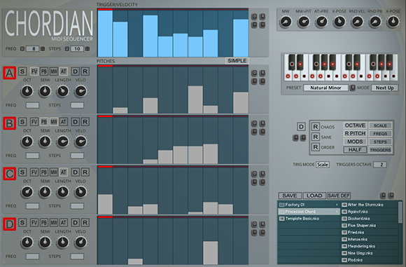The width and height of the screenshot is (406, 267).
Task: Select the Fried.nka preset file
Action: [370, 233]
